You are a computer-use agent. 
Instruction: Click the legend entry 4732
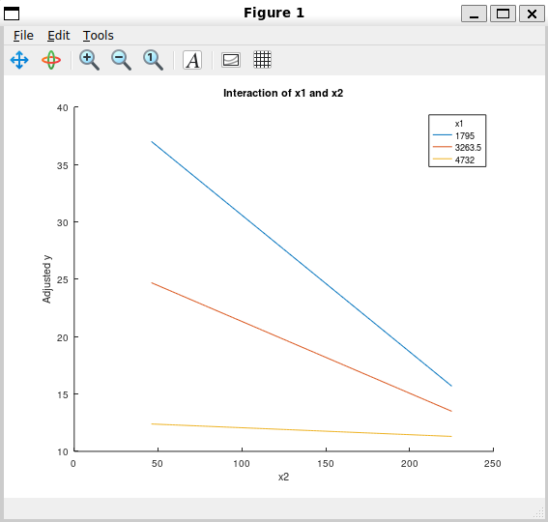[465, 159]
